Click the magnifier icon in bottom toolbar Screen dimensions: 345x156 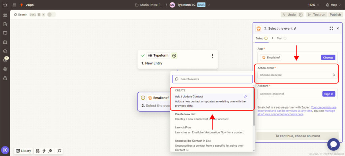pyautogui.click(x=59, y=151)
